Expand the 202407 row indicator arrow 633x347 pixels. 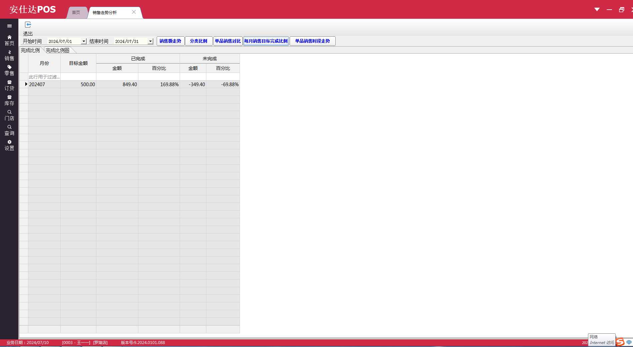point(26,84)
